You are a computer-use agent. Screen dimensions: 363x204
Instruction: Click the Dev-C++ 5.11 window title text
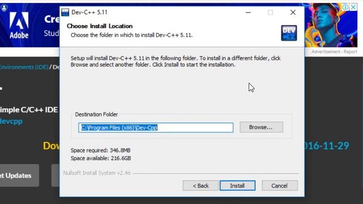[x=90, y=12]
